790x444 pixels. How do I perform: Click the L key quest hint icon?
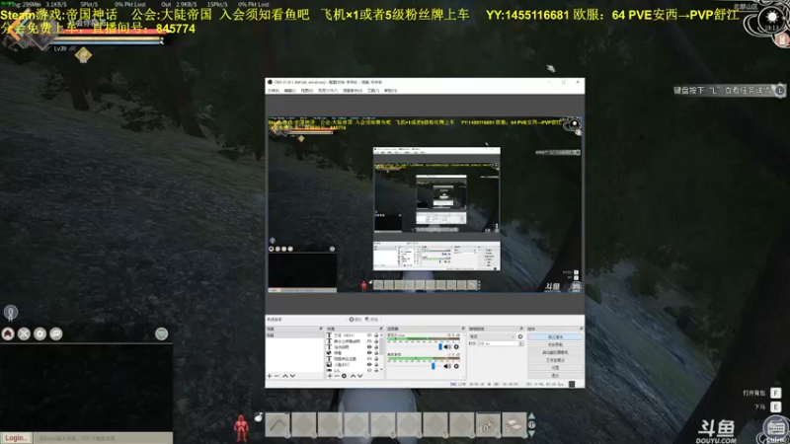pyautogui.click(x=779, y=90)
